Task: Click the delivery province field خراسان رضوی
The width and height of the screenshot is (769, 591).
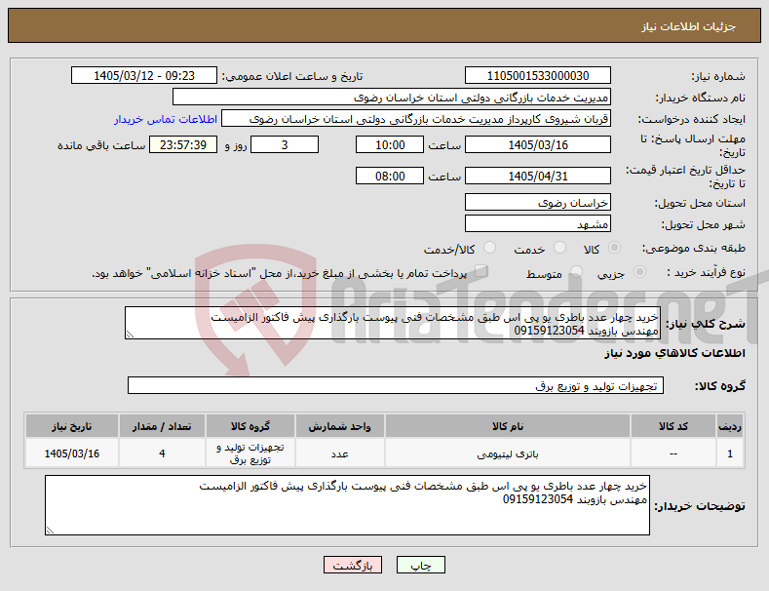Action: [x=537, y=202]
